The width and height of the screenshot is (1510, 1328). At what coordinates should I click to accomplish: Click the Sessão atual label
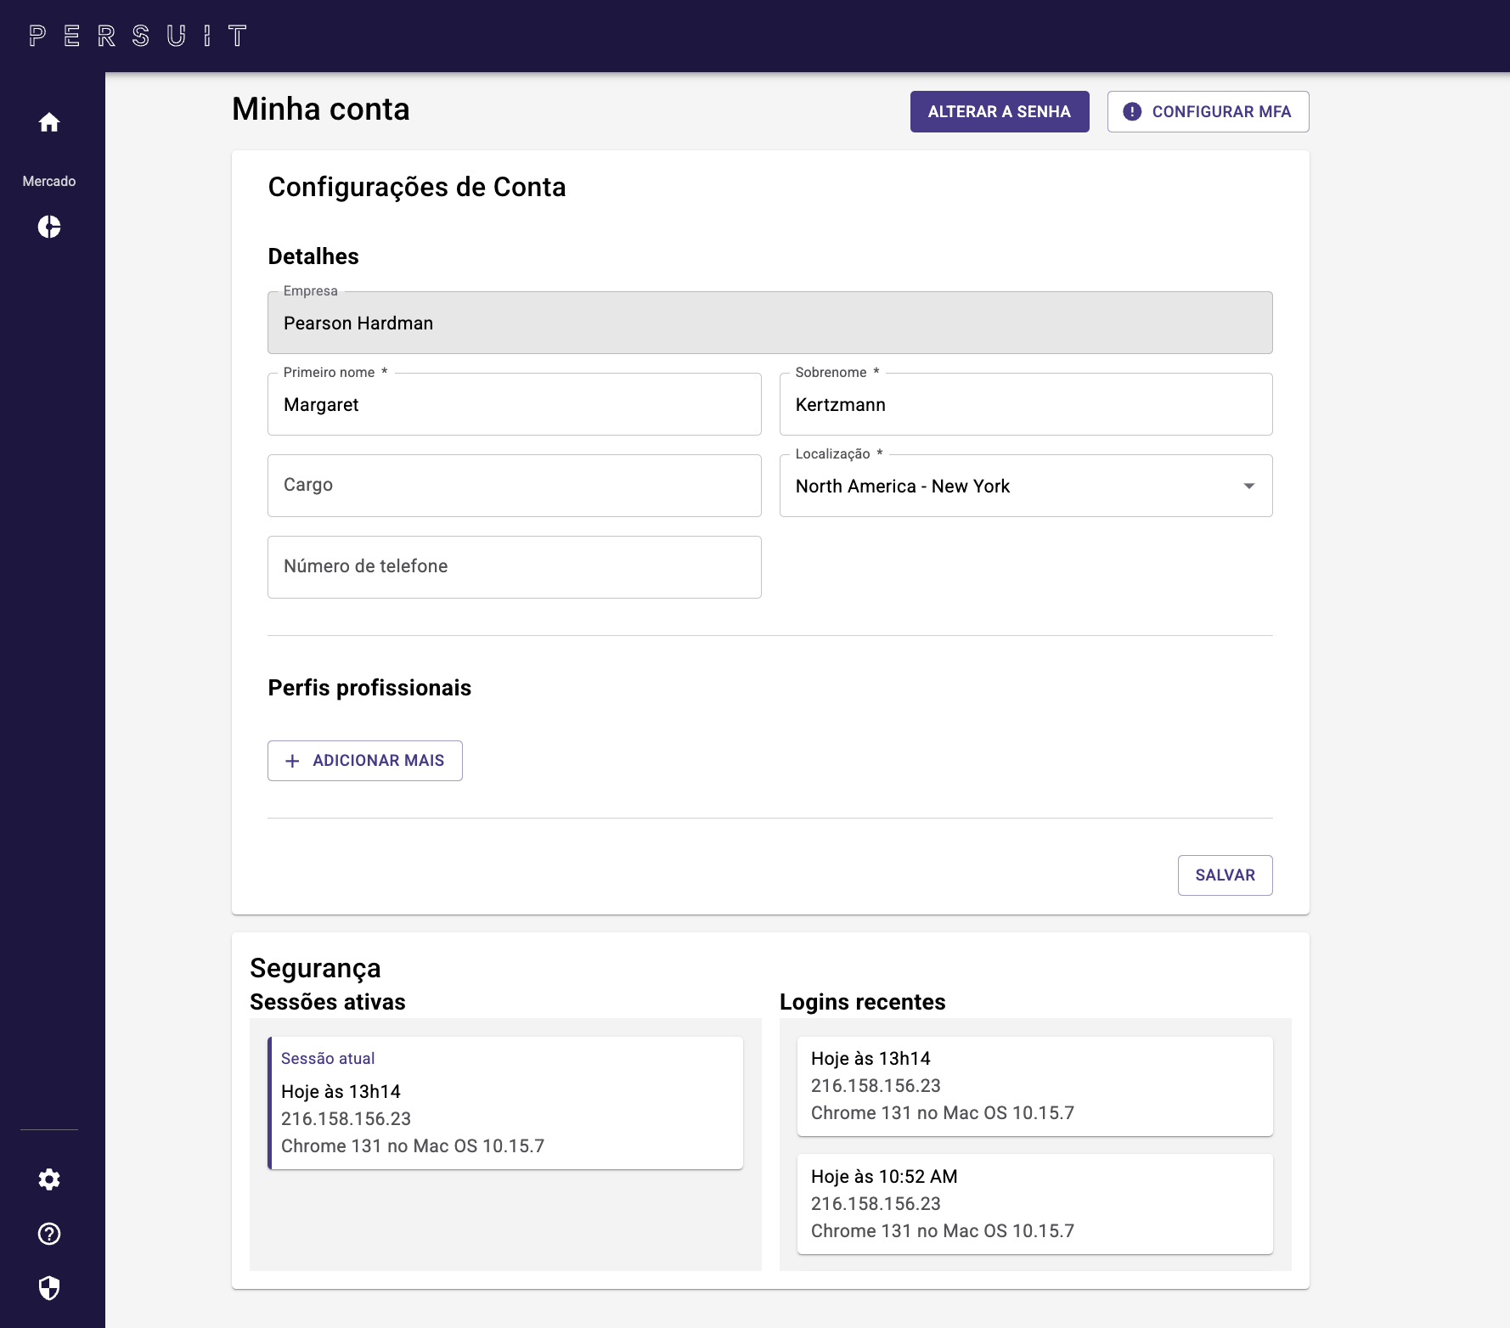coord(328,1059)
